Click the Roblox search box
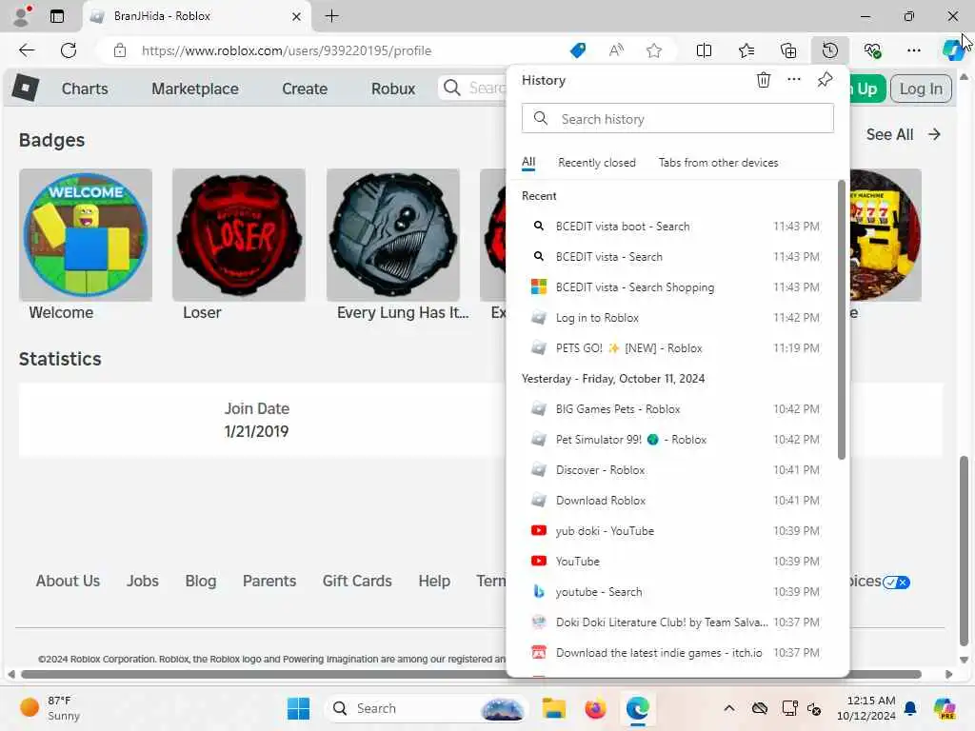Screen dimensions: 975x731 pyautogui.click(x=474, y=88)
